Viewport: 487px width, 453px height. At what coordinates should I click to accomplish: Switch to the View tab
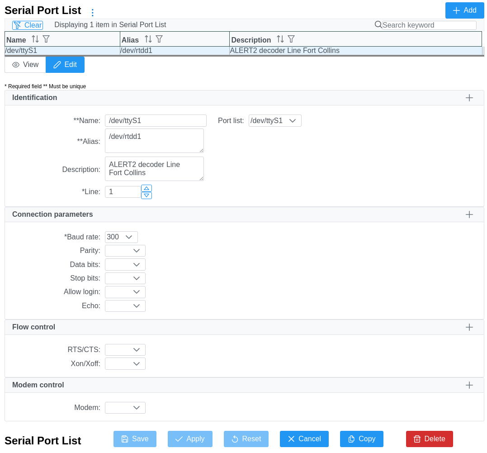tap(25, 65)
